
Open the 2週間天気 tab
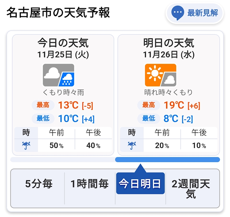(x=191, y=189)
